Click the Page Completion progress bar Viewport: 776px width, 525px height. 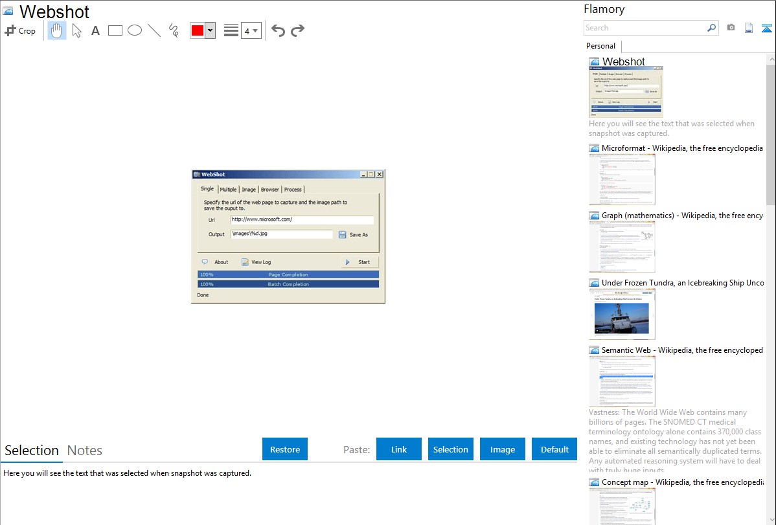tap(288, 274)
